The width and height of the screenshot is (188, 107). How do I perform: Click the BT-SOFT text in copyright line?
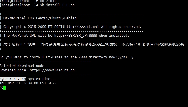click(55, 27)
